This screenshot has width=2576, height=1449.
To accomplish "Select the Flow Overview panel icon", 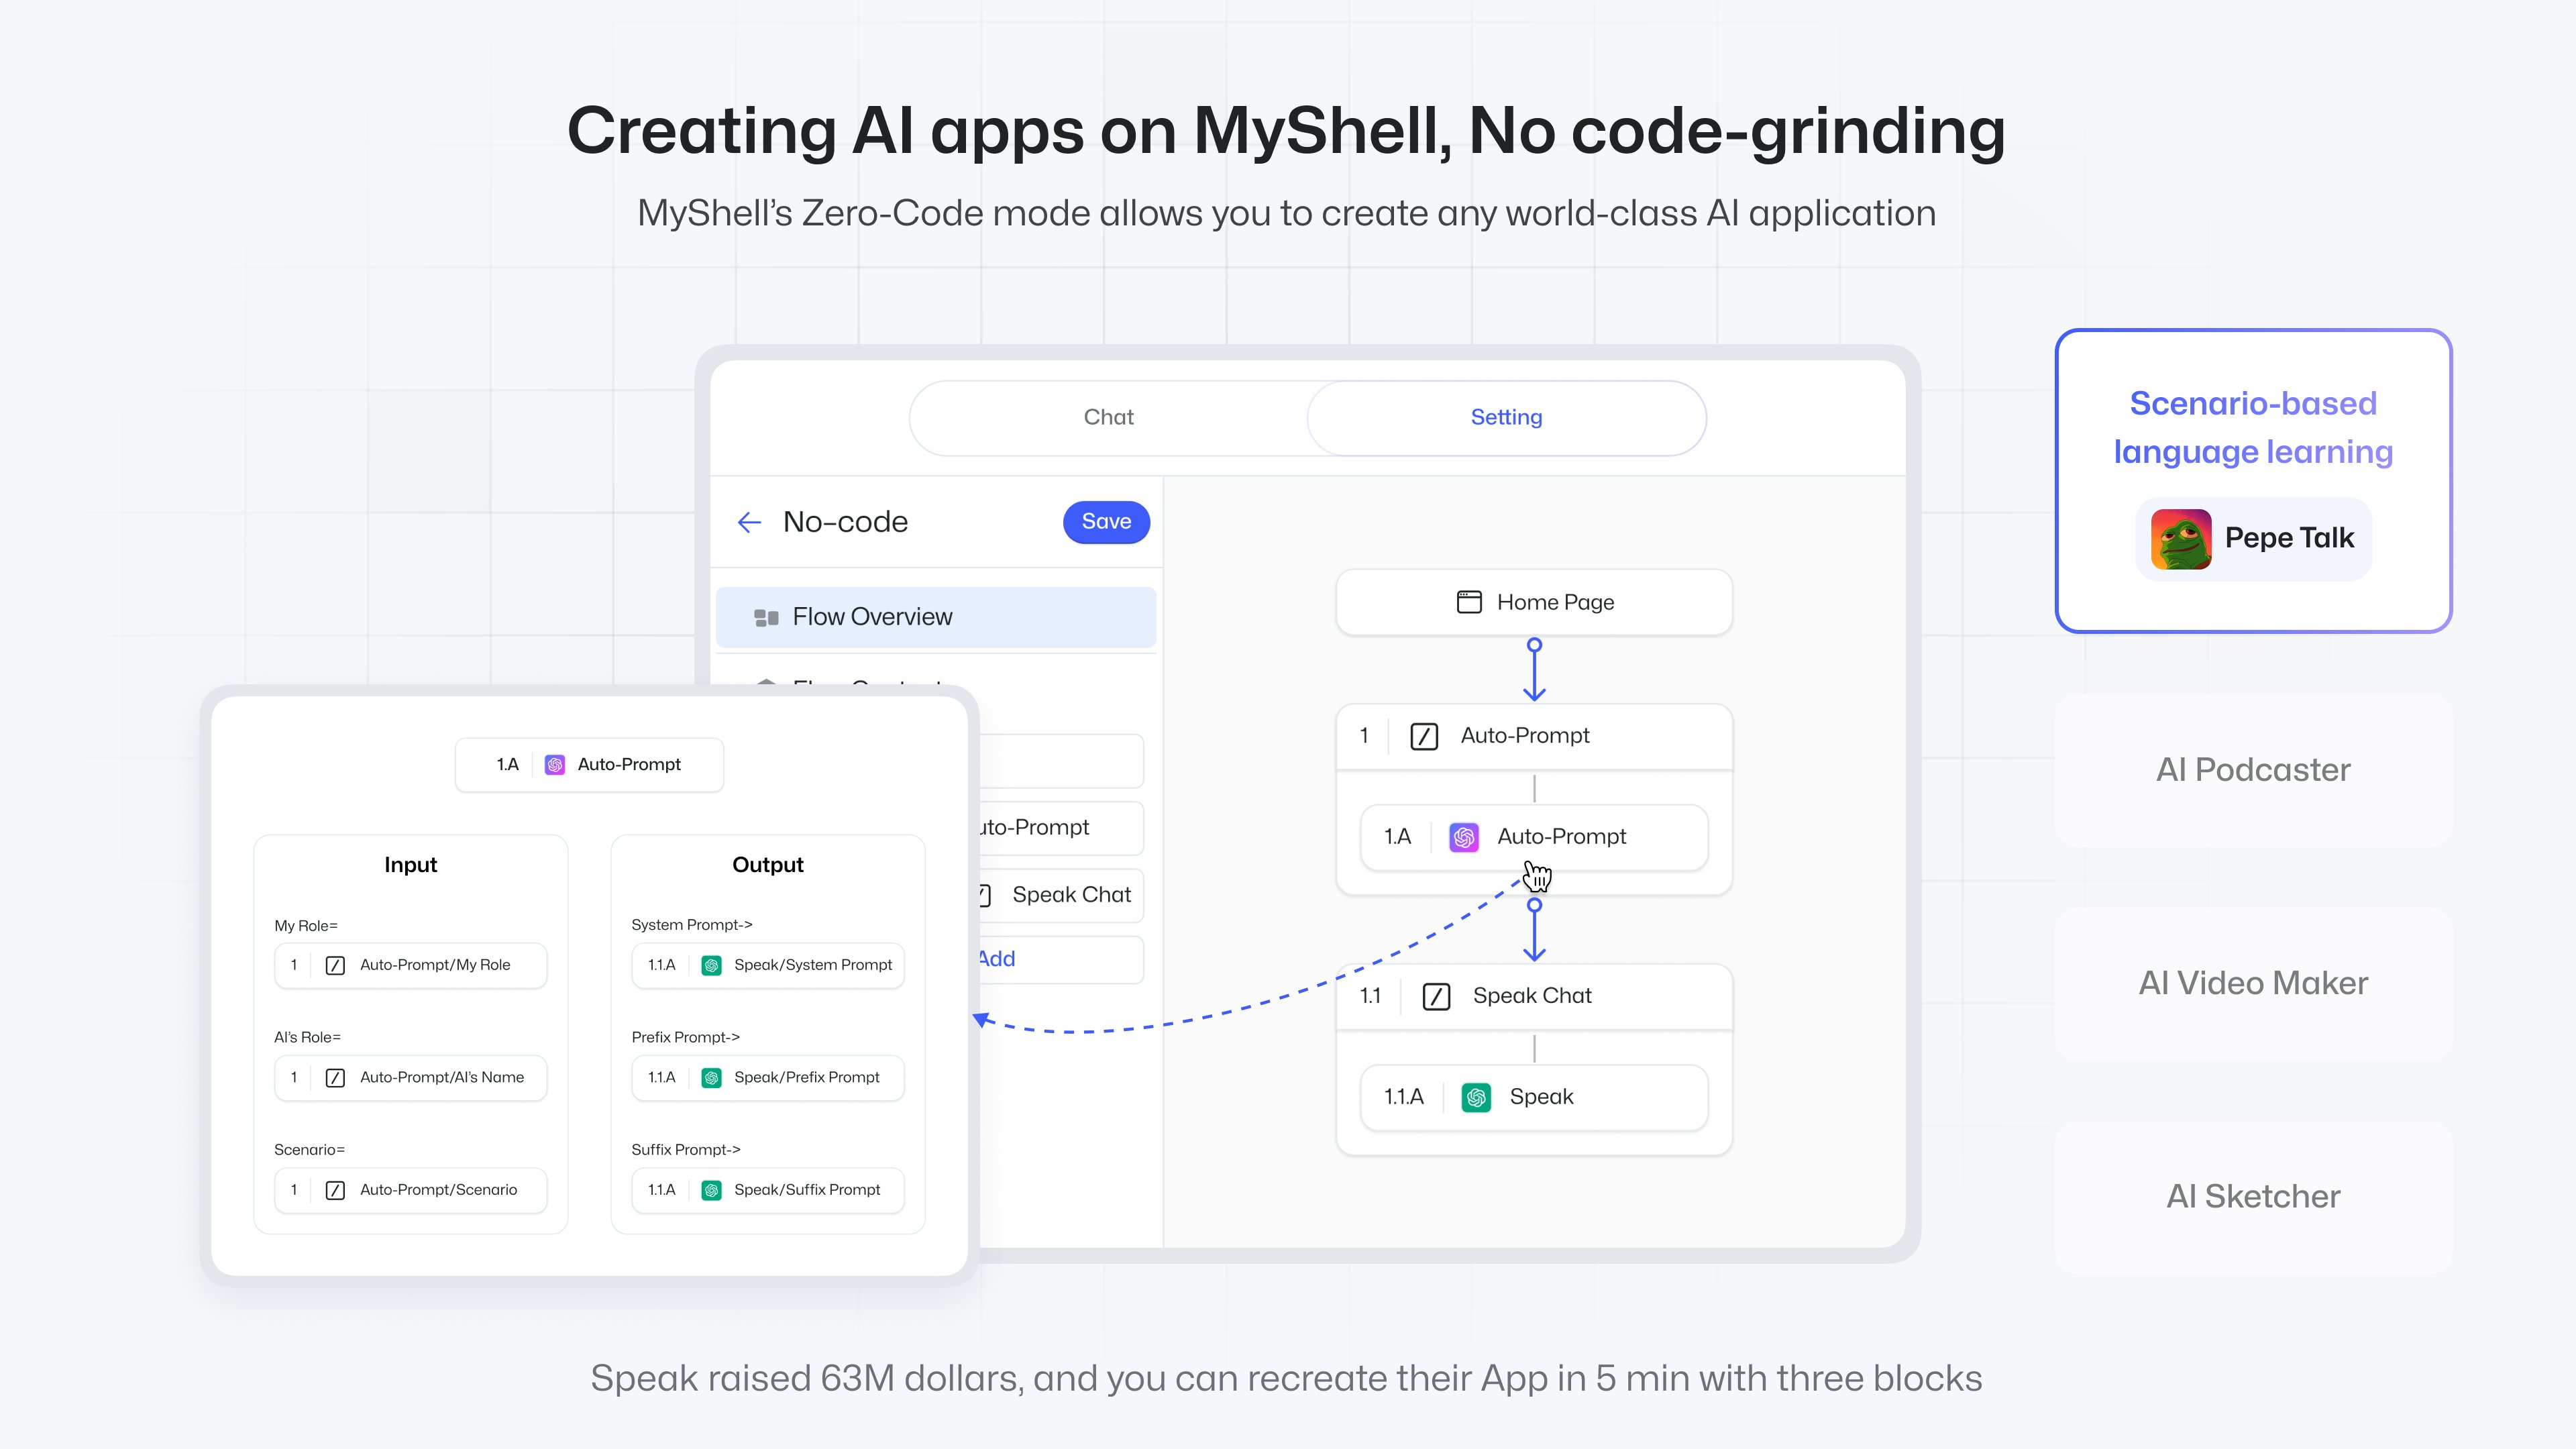I will pyautogui.click(x=764, y=616).
